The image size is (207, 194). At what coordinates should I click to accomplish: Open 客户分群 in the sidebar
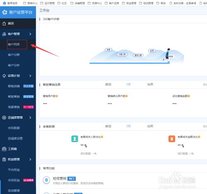[14, 55]
